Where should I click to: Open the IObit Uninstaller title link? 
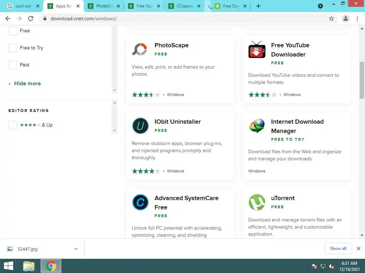(178, 122)
